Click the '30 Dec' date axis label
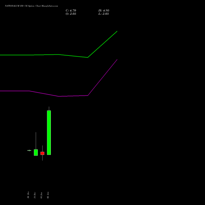Viewport: 205px width, 205px height. pos(28,195)
